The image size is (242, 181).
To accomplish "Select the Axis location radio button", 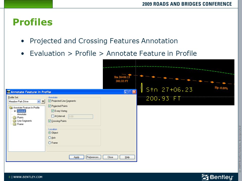I will click(x=50, y=138).
